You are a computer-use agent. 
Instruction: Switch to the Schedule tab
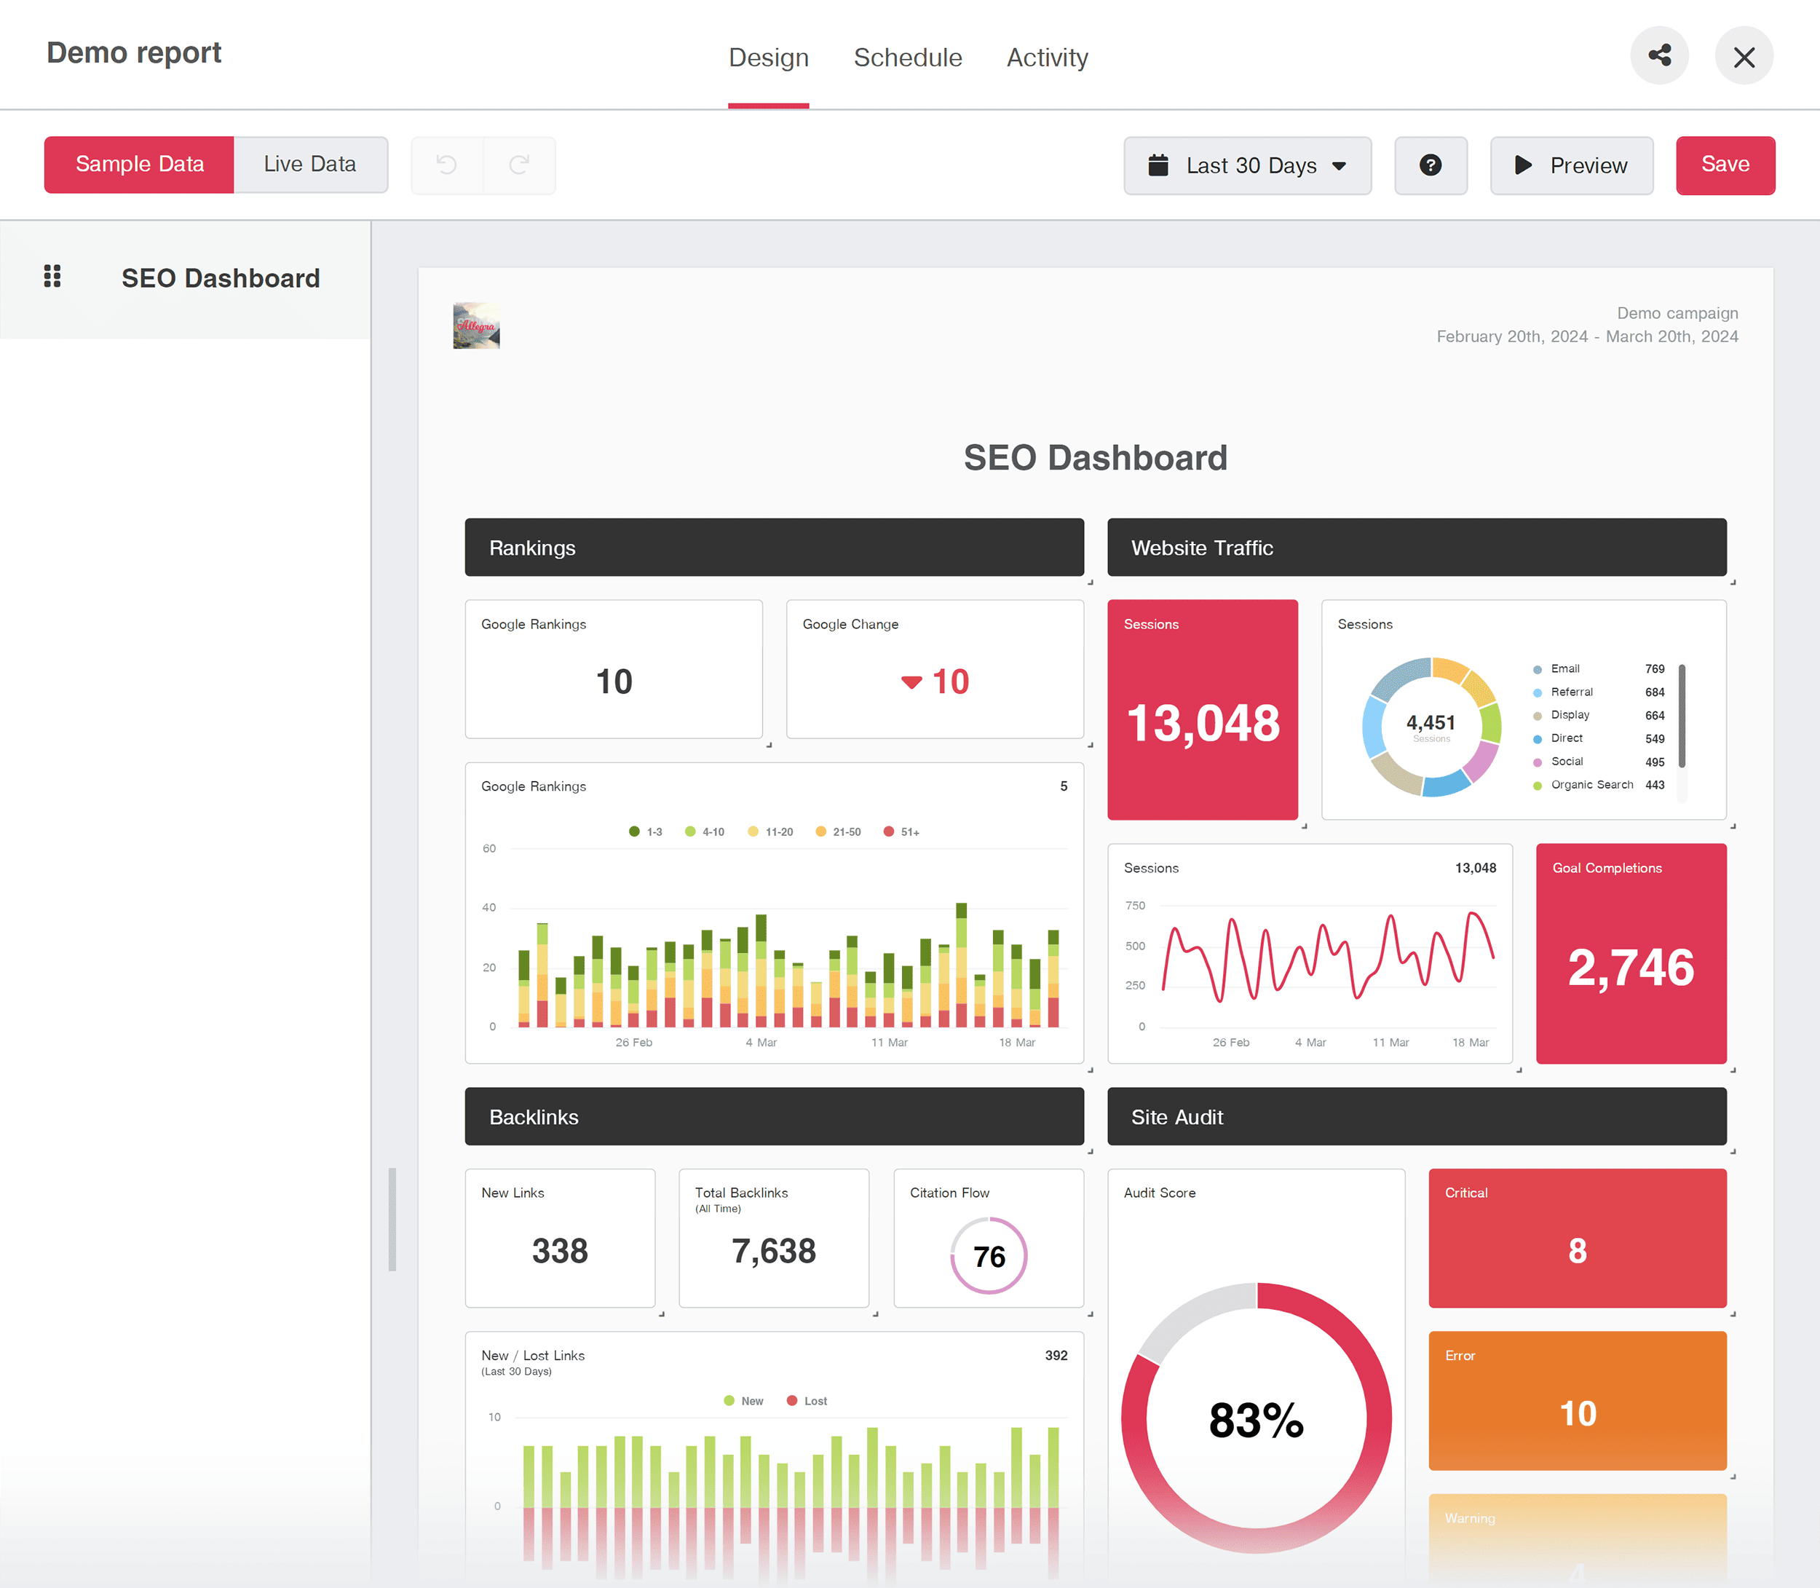pyautogui.click(x=909, y=57)
